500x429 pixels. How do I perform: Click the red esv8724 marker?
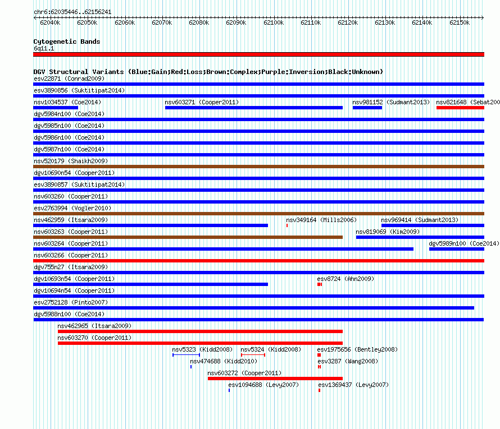320,284
